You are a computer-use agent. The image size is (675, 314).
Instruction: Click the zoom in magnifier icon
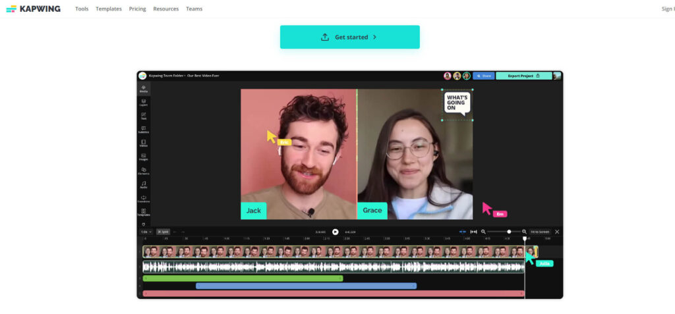click(524, 232)
